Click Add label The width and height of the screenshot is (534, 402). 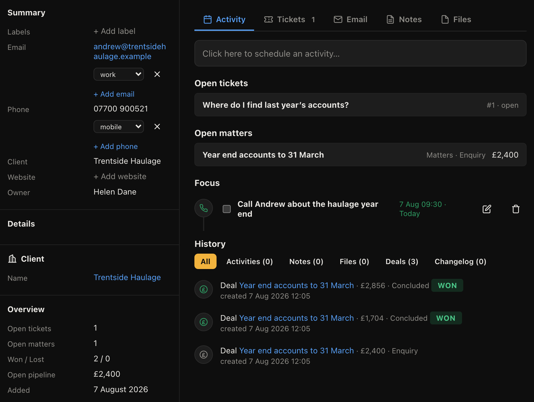(x=114, y=31)
